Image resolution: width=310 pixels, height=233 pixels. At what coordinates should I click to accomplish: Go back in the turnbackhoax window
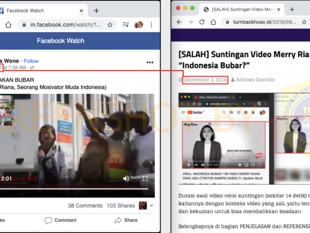click(179, 22)
